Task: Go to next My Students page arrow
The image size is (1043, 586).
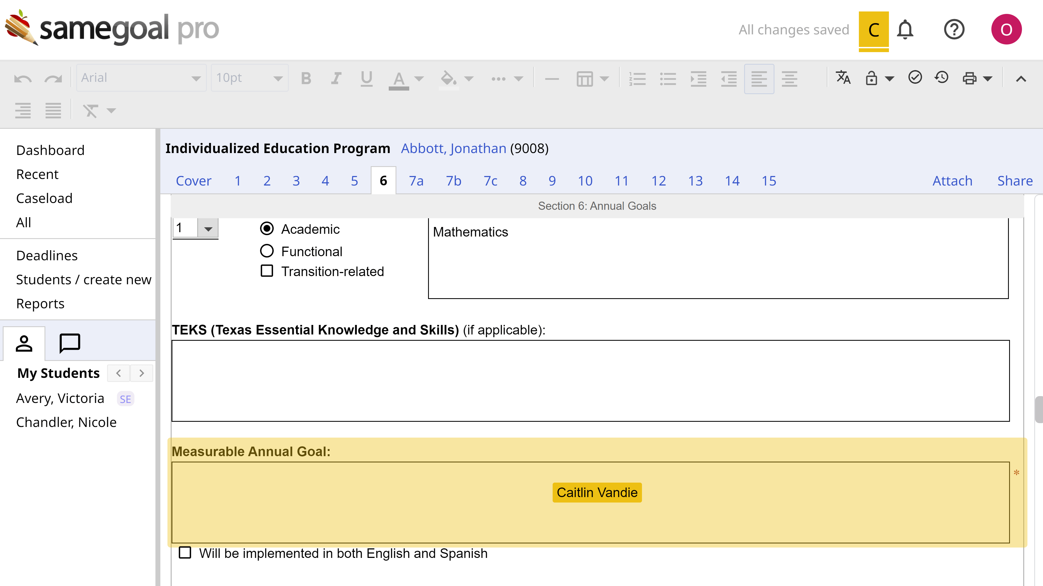Action: pos(141,373)
